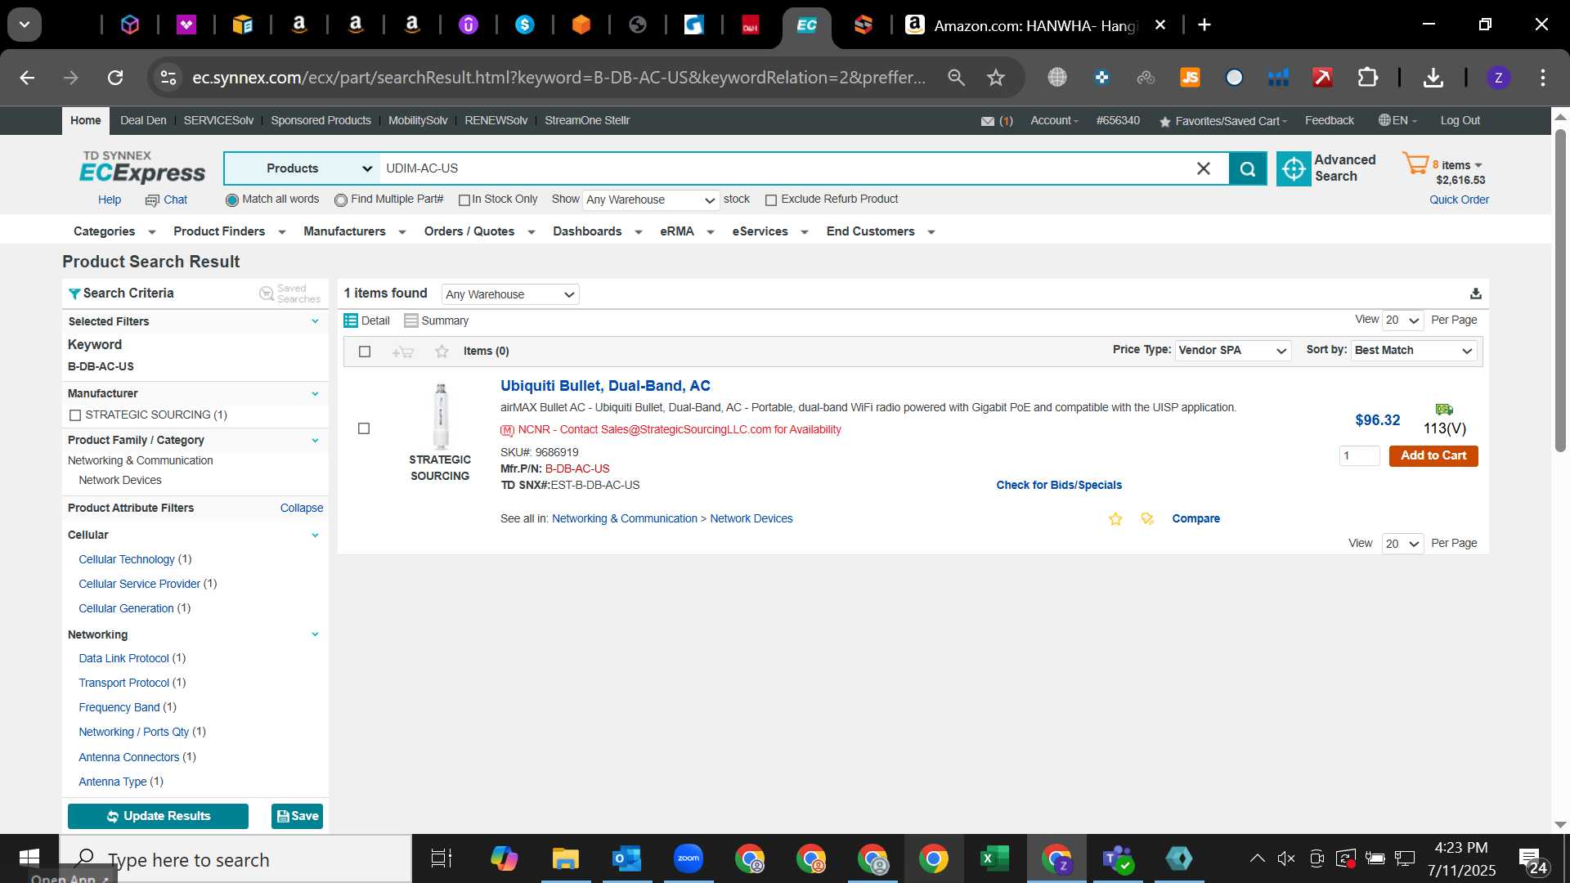Open Show Any Warehouse dropdown near stock
1570x883 pixels.
tap(651, 200)
